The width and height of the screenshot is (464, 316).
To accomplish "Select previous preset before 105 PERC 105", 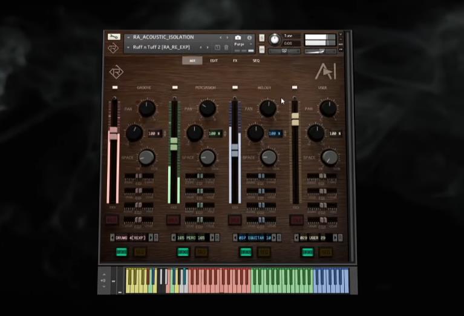I will tap(174, 237).
